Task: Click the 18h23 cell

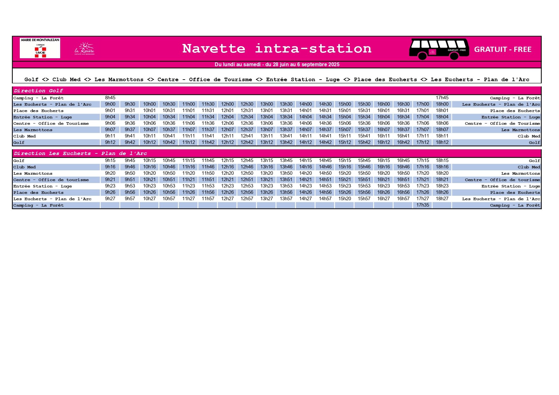Action: point(442,186)
